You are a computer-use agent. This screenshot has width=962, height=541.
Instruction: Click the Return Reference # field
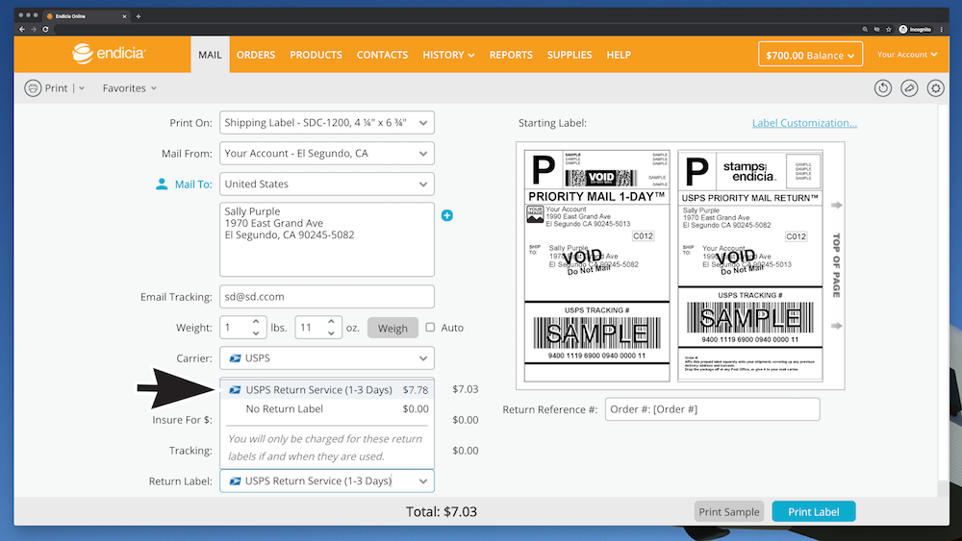tap(712, 409)
